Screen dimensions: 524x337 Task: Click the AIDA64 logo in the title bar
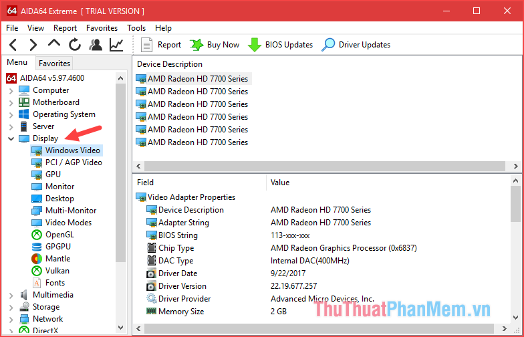12,11
